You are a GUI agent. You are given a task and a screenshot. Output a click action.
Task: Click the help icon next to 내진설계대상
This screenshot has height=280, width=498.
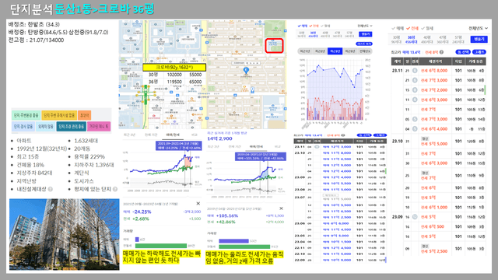[50, 189]
